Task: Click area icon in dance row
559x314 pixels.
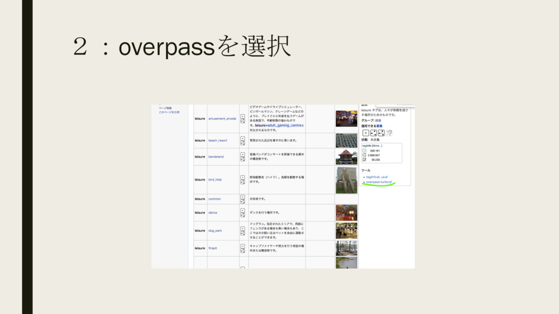Action: click(242, 215)
